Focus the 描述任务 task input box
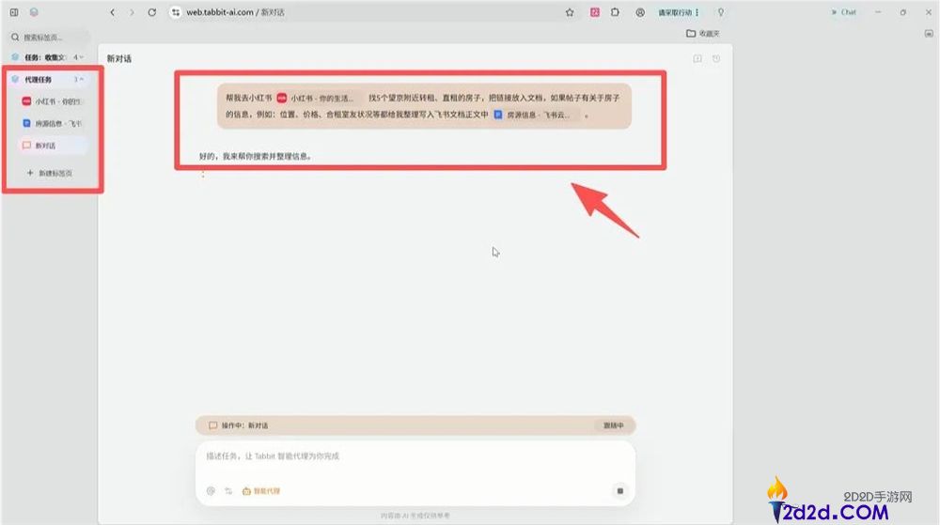Image resolution: width=940 pixels, height=525 pixels. tap(415, 456)
